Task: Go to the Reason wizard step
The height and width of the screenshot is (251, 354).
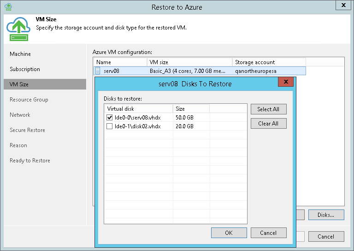Action: 18,145
